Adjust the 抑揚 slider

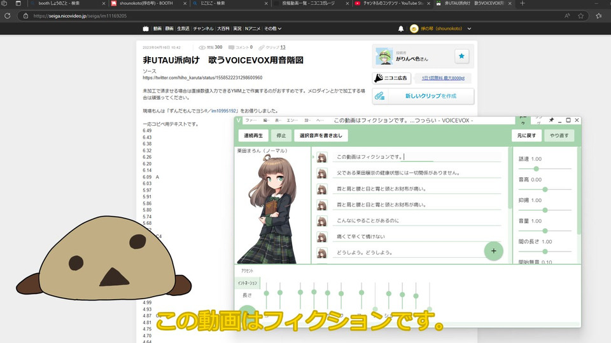pyautogui.click(x=545, y=210)
